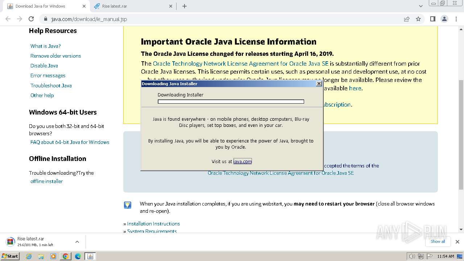This screenshot has height=261, width=464.
Task: Click the 'here' link in license notice
Action: [355, 88]
